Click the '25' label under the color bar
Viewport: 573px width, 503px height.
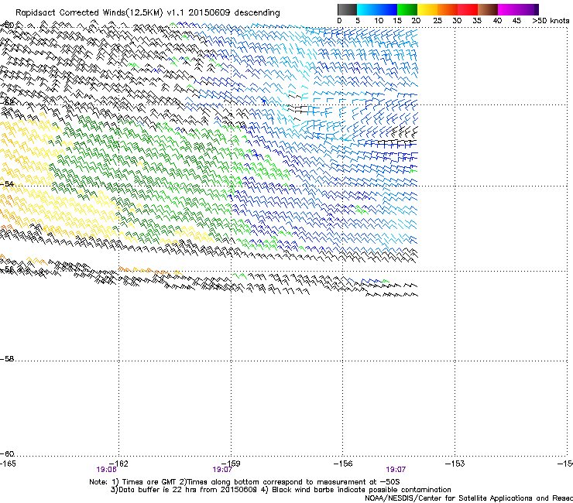coord(437,21)
